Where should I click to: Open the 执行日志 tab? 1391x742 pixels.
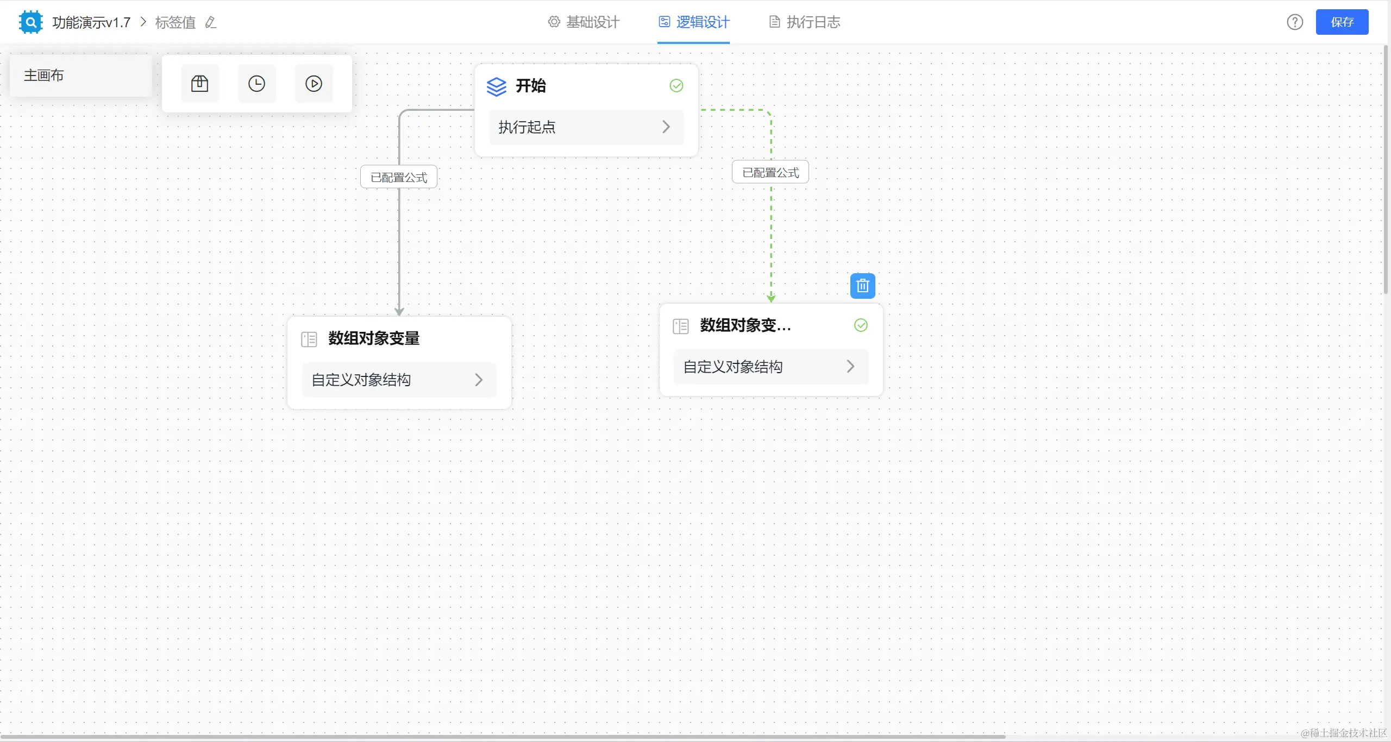coord(805,22)
